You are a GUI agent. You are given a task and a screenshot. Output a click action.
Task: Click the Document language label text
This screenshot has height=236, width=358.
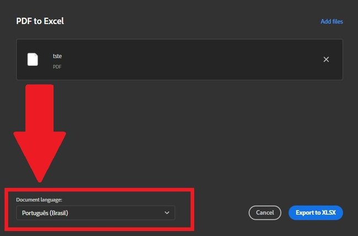click(39, 200)
